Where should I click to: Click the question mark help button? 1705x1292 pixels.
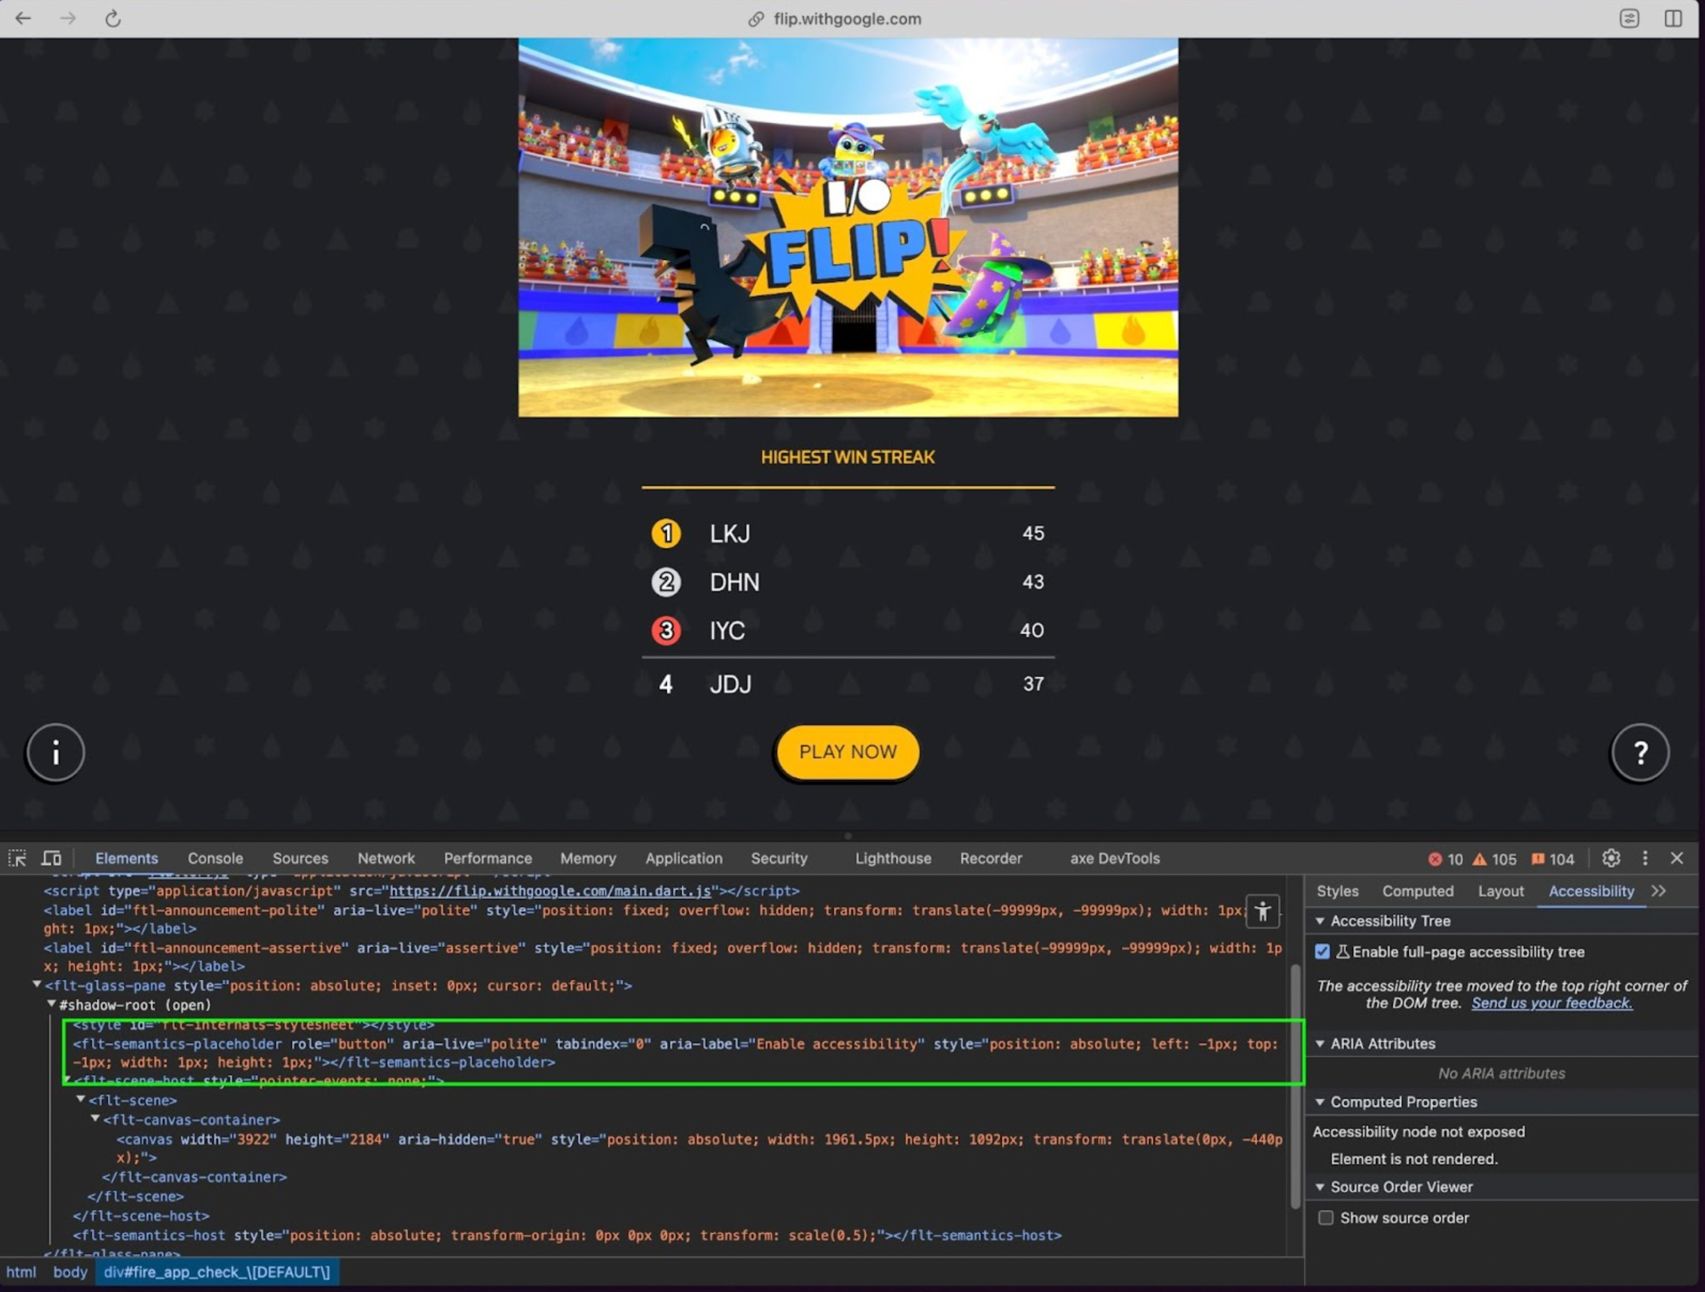[1640, 752]
